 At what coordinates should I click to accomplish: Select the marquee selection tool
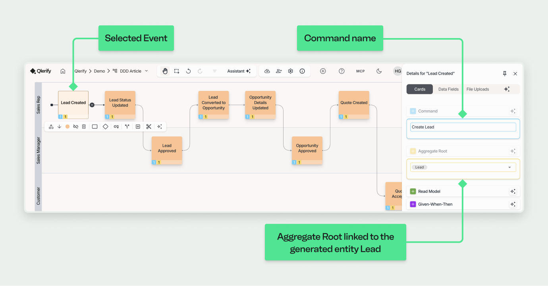177,71
